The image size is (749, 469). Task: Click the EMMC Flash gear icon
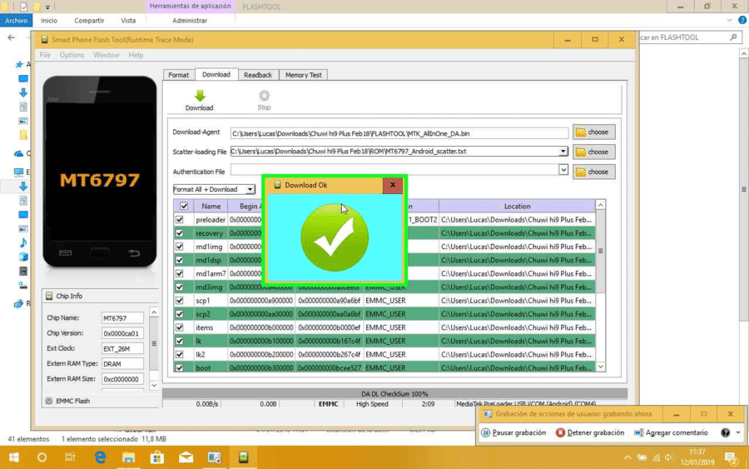(49, 401)
